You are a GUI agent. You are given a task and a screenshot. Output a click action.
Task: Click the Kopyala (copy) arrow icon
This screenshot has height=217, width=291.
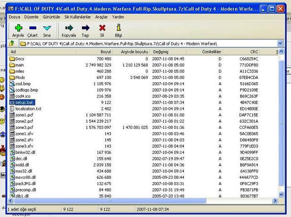click(x=69, y=28)
